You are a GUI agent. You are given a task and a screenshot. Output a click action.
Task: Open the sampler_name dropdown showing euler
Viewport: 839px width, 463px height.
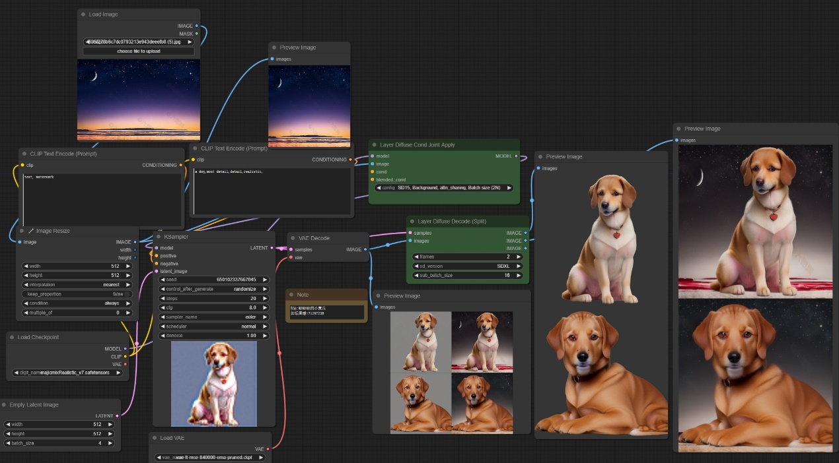214,317
